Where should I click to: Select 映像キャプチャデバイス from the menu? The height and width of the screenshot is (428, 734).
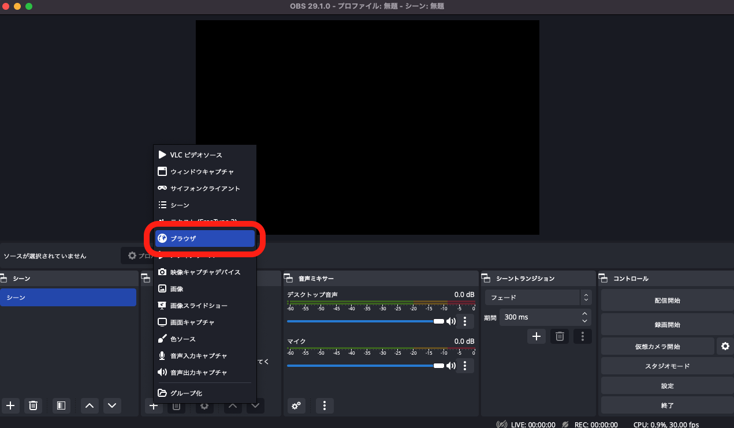(205, 272)
